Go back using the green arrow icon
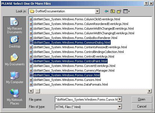Screen dimensions: 155x113 click(x=107, y=11)
